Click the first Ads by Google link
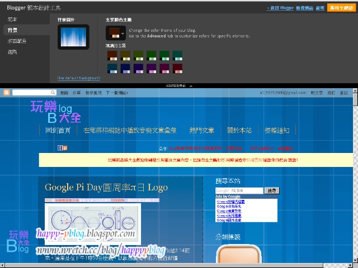The image size is (358, 268). 230,202
